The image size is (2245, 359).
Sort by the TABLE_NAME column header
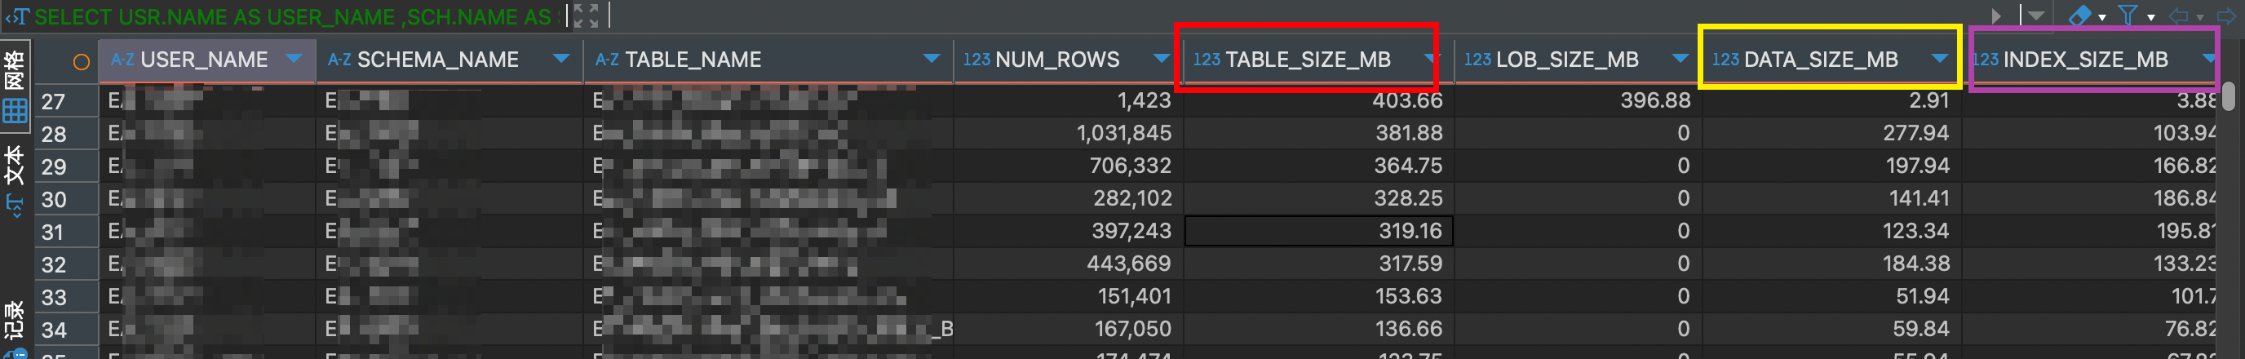click(x=693, y=60)
